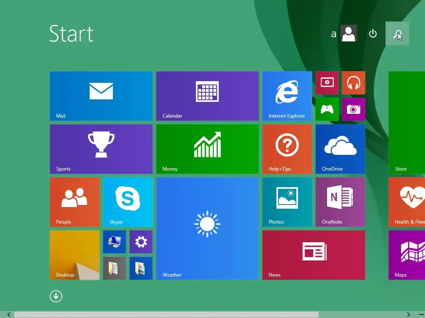This screenshot has width=425, height=318.
Task: Open the Health & Fitness tile
Action: pos(407,202)
